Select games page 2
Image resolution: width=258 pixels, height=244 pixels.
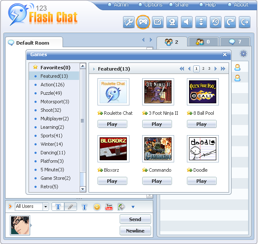pyautogui.click(x=203, y=68)
